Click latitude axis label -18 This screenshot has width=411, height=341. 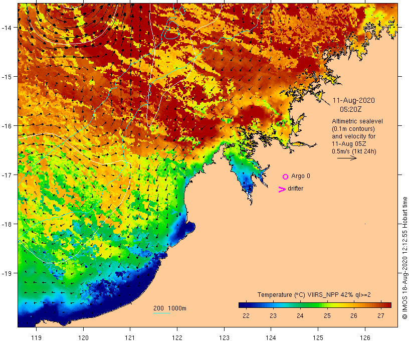(6, 224)
